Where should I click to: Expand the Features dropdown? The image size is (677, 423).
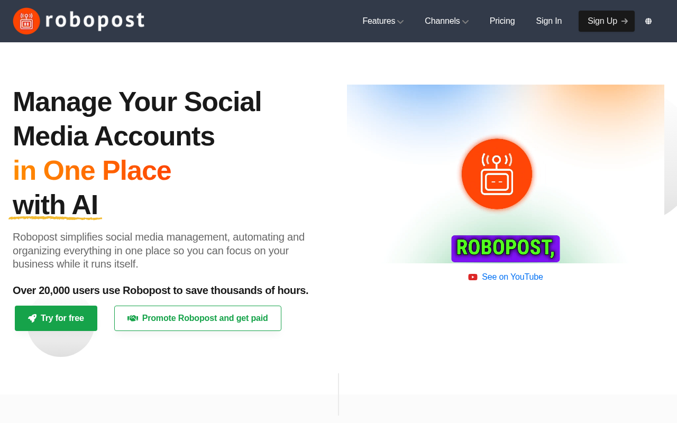(379, 21)
